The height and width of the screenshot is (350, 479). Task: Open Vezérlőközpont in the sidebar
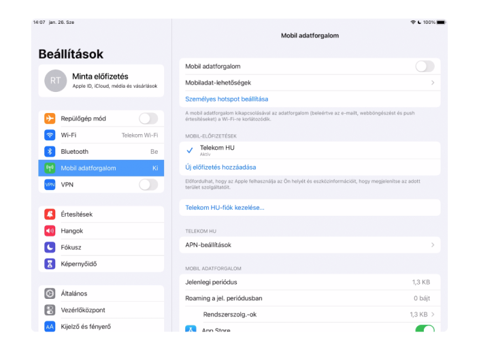coord(83,310)
